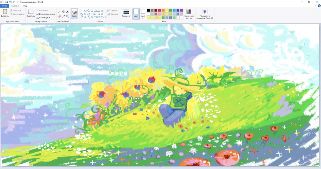Choose the straight line shape
The width and height of the screenshot is (321, 169).
coord(82,11)
